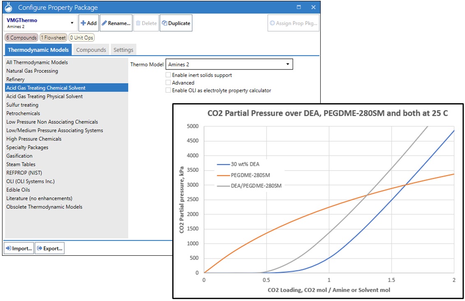Maximize the Configure Property Package window

[299, 7]
